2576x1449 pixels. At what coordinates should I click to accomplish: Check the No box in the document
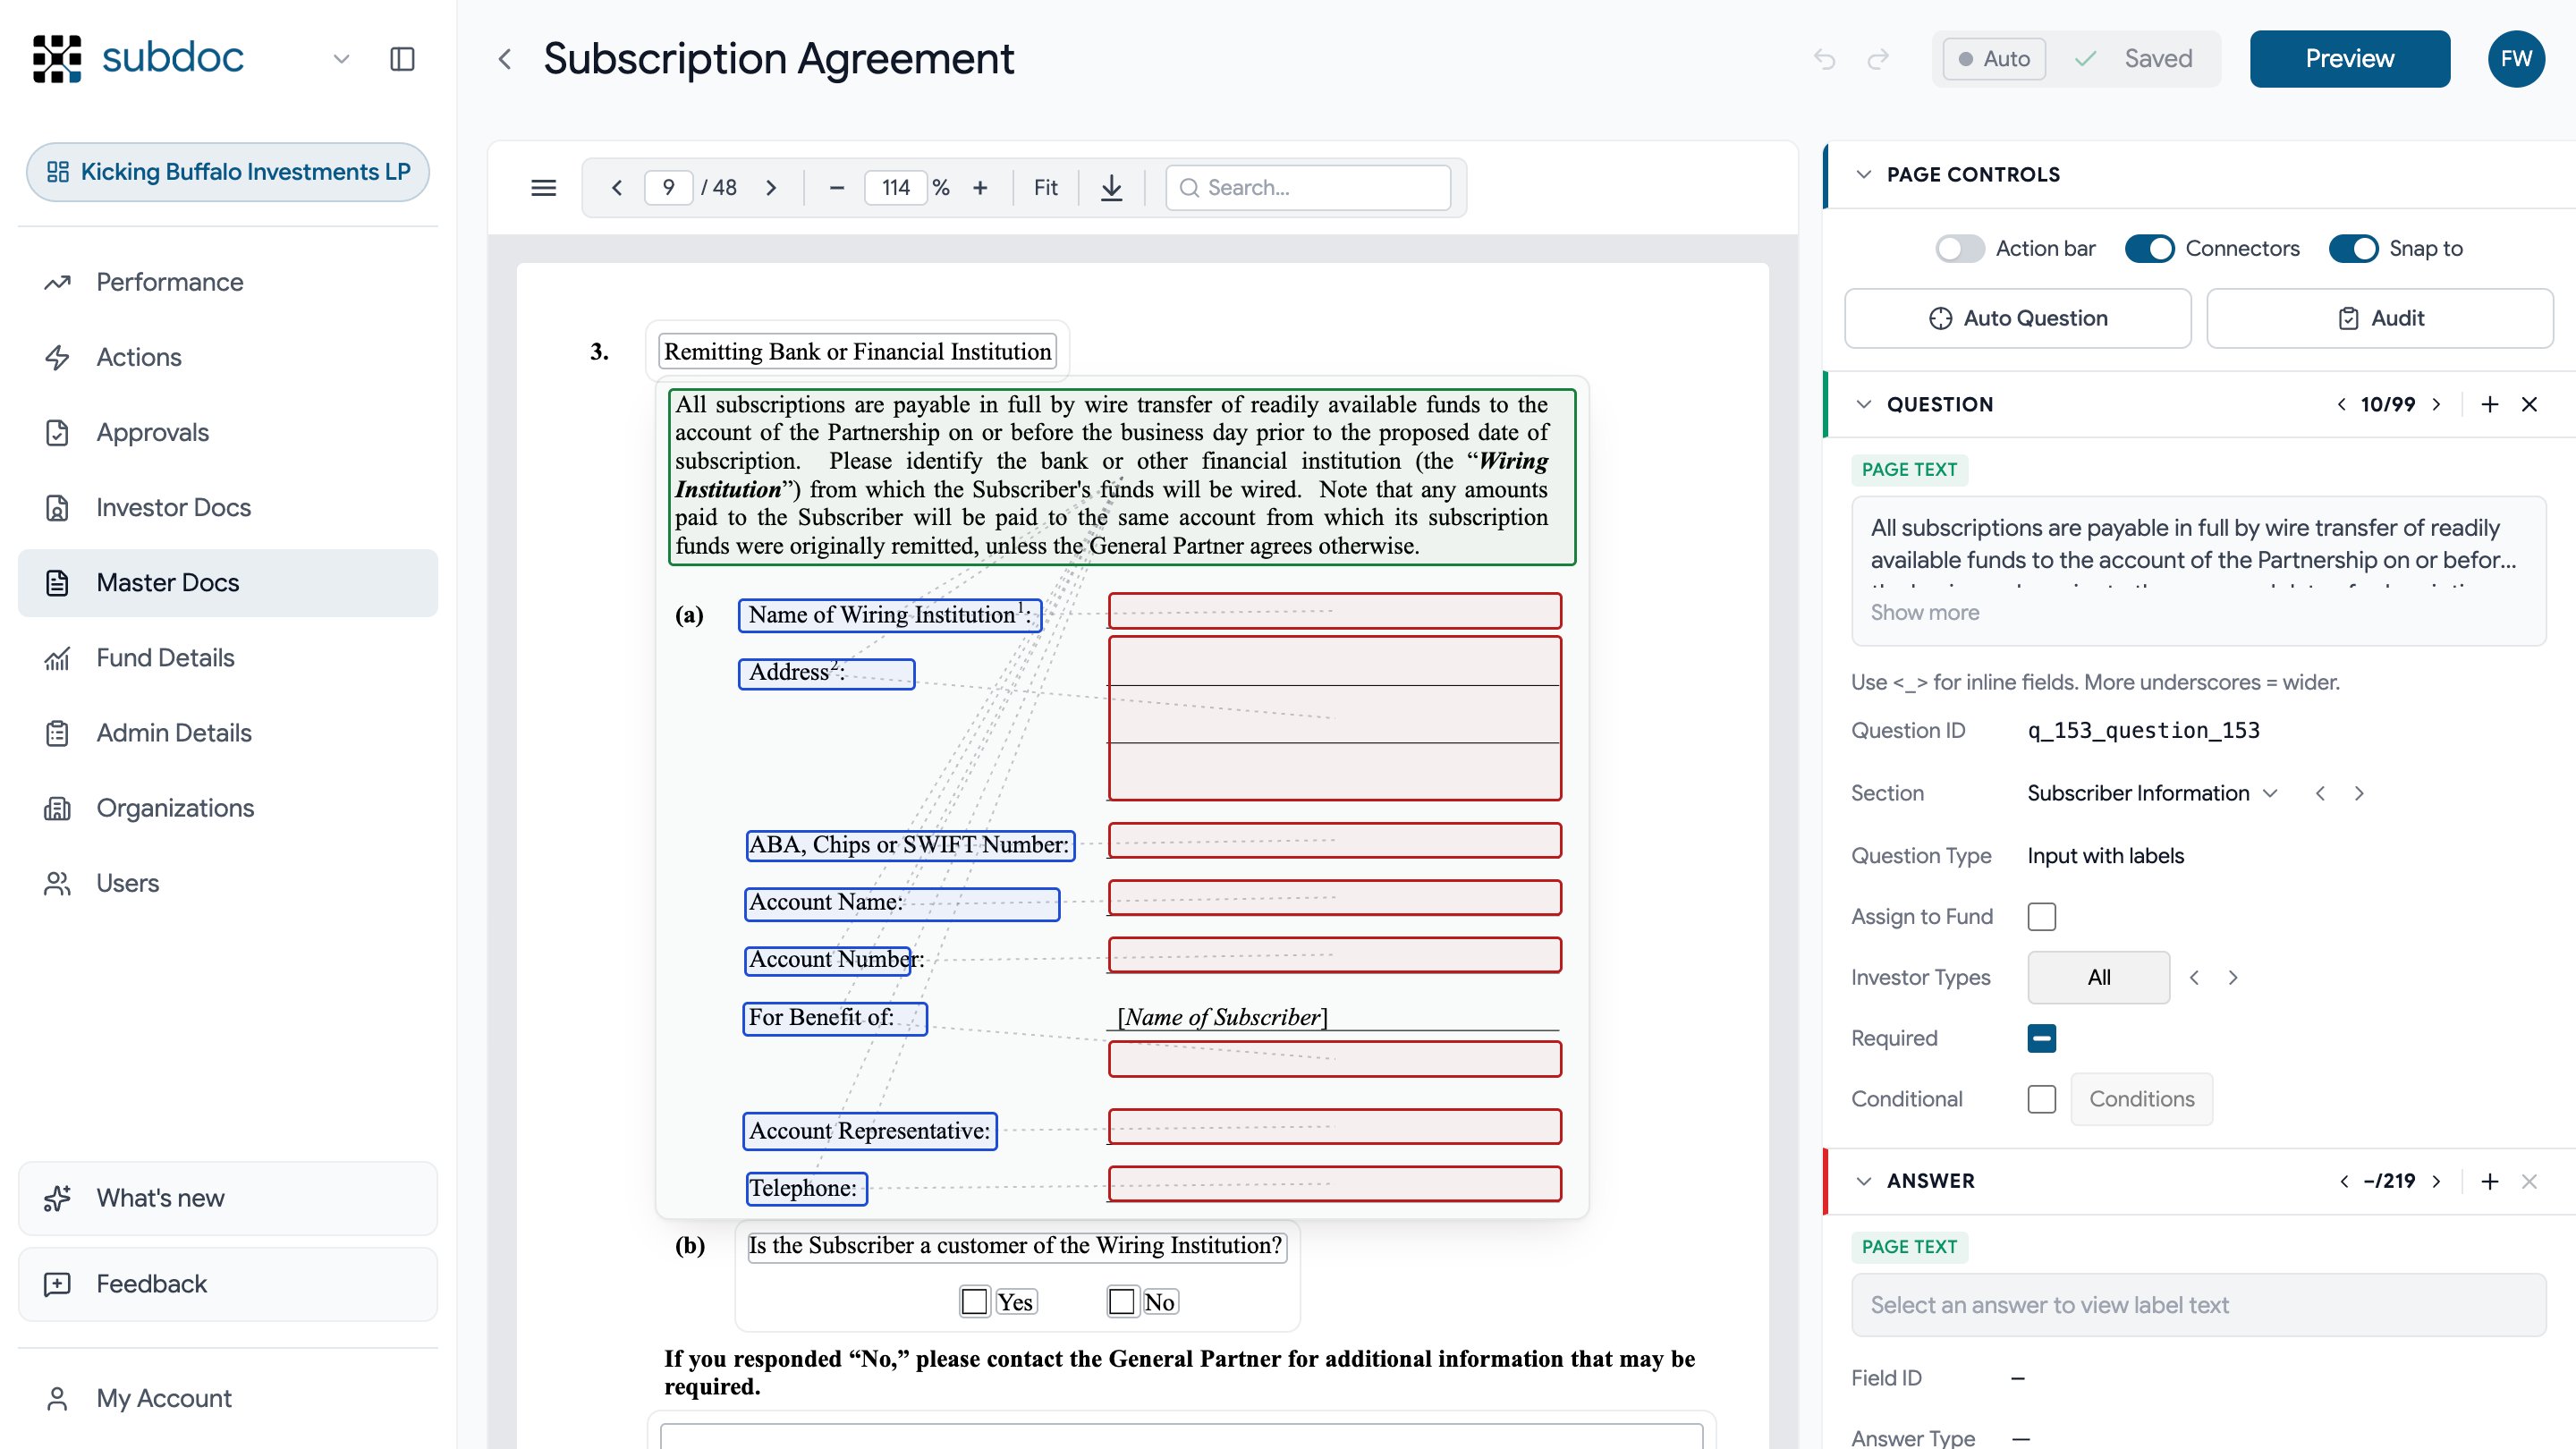(1122, 1301)
